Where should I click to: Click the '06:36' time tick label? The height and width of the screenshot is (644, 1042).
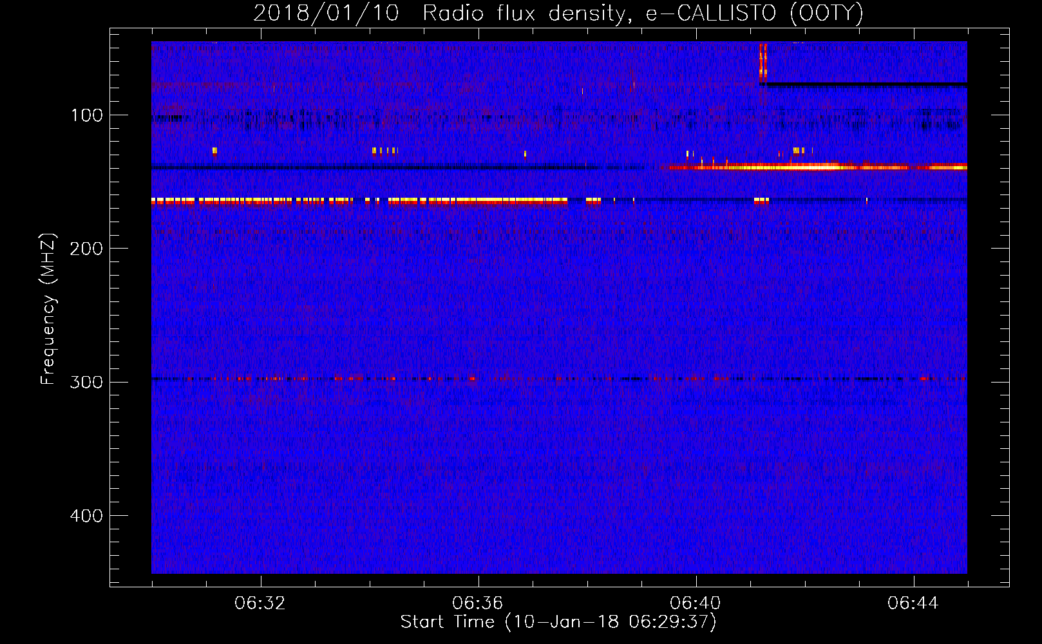point(478,603)
